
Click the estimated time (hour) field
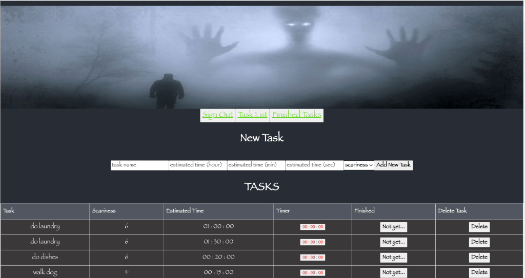coord(198,165)
